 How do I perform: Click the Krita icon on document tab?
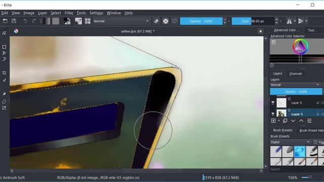tap(16, 31)
